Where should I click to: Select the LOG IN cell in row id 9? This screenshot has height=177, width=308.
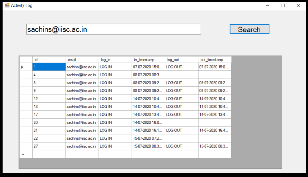tap(115, 91)
